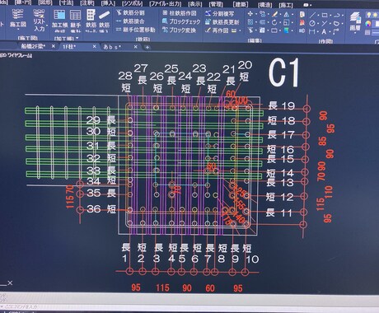This screenshot has height=313, width=379.
Task: Select the Leader tool icon
Action: pos(335,32)
